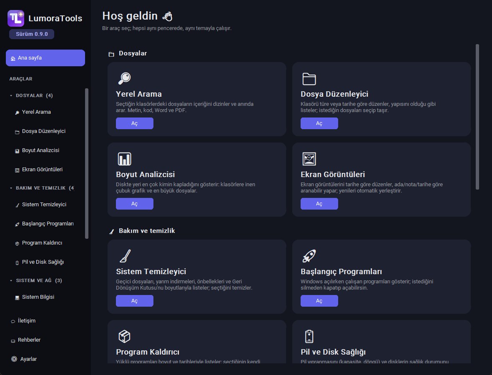The width and height of the screenshot is (492, 375).
Task: Click the chart icon beside sidebar Boyut Analizcisi
Action: (x=17, y=151)
